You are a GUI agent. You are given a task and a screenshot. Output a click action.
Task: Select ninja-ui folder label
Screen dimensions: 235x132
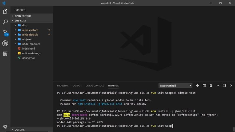click(x=27, y=39)
